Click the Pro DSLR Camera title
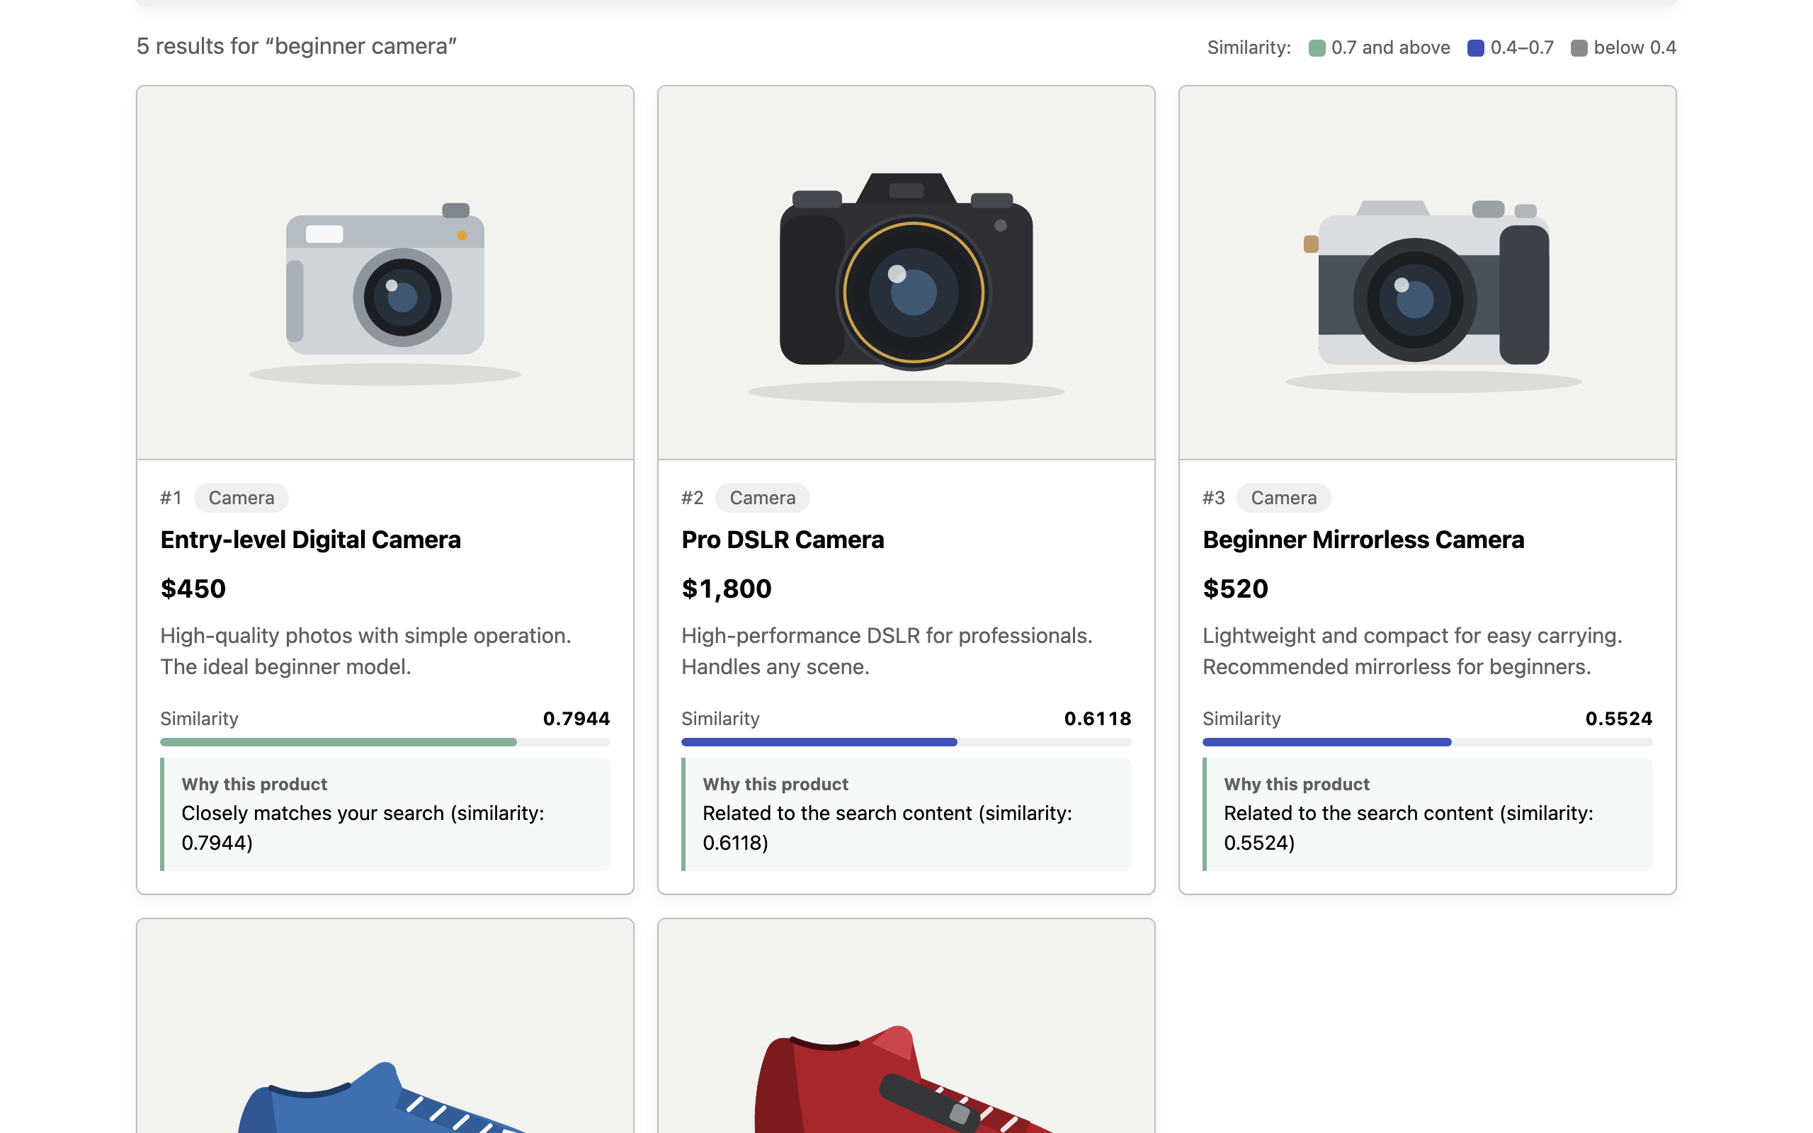The image size is (1813, 1133). point(783,540)
